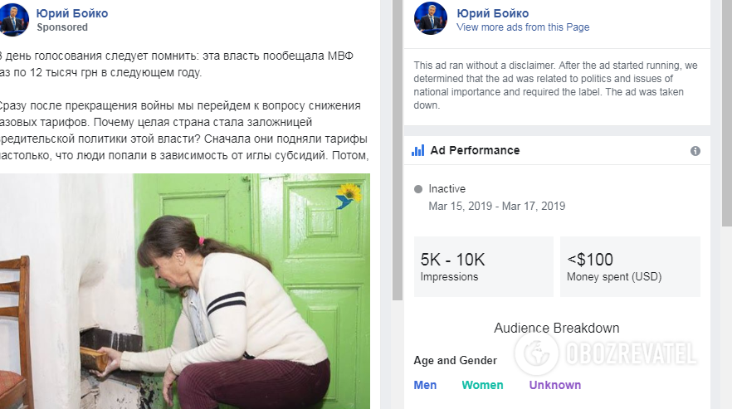Select the Women legend item
The height and width of the screenshot is (409, 732).
[x=483, y=385]
